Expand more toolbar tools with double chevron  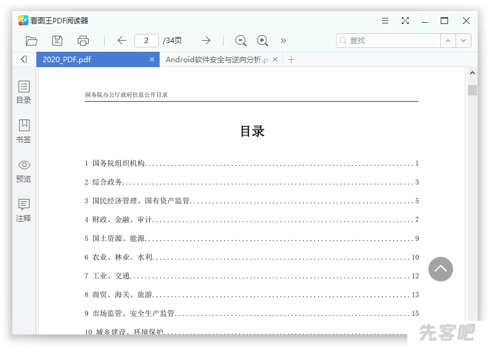coord(284,41)
